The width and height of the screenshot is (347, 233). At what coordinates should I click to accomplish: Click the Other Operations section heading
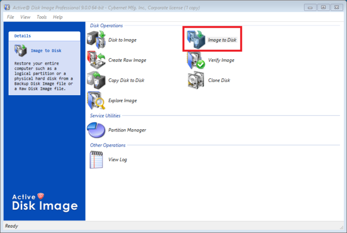pos(108,145)
